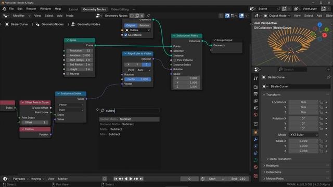The height and width of the screenshot is (187, 333).
Task: Click the BézierCurve breadcrumb
Action: coord(17,24)
